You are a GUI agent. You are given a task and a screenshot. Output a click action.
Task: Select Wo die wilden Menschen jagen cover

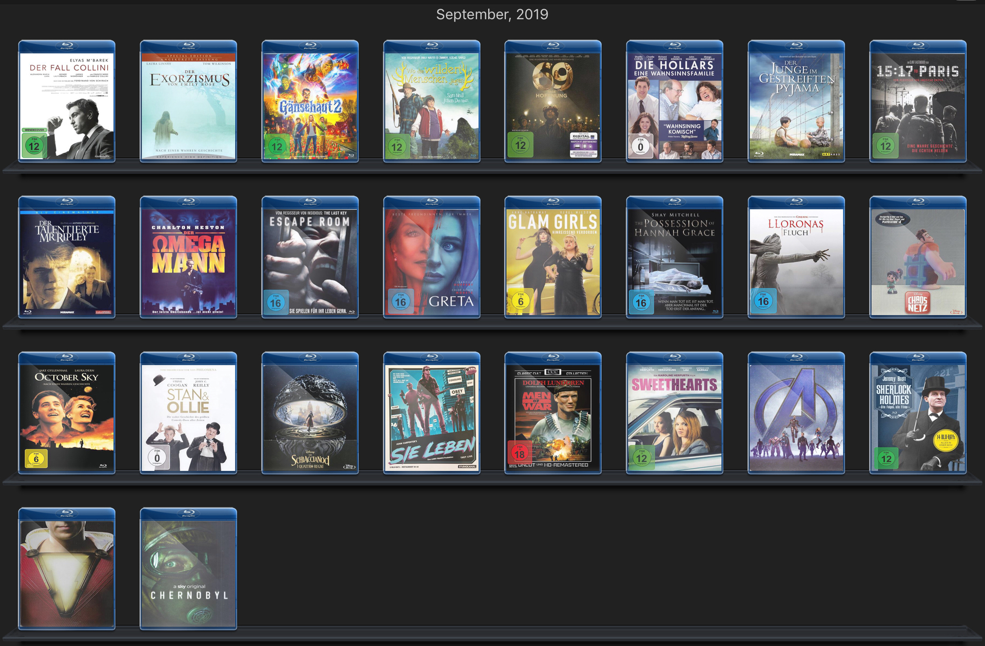431,102
